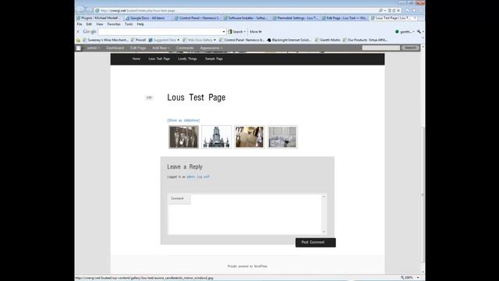The width and height of the screenshot is (499, 281).
Task: Click the admin bar Search button
Action: [410, 48]
